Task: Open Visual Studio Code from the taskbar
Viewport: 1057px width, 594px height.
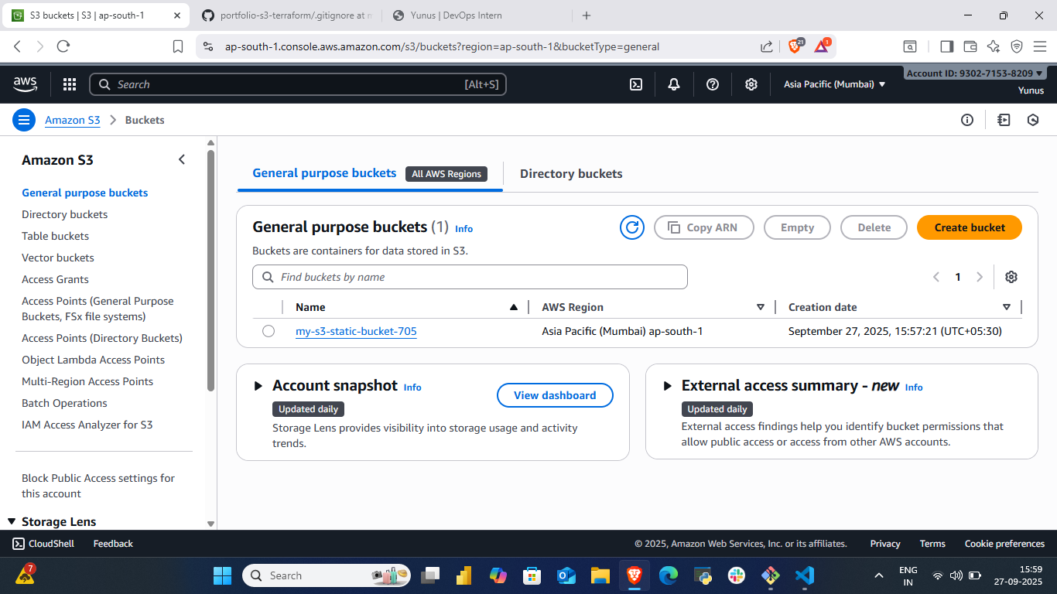Action: click(805, 575)
